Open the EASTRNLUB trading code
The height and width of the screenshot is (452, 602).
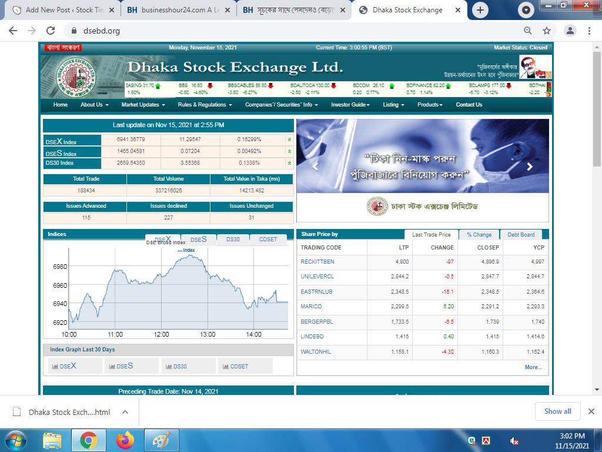tap(317, 292)
